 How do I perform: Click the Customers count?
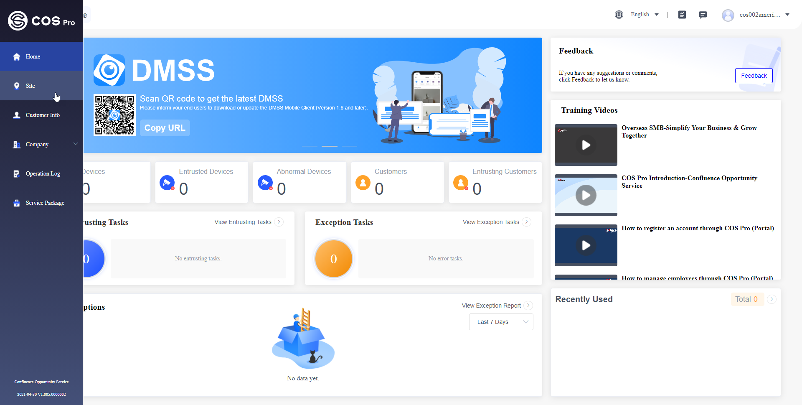pos(379,189)
